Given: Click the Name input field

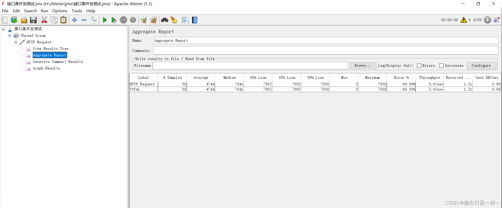Looking at the screenshot, I should tap(326, 40).
